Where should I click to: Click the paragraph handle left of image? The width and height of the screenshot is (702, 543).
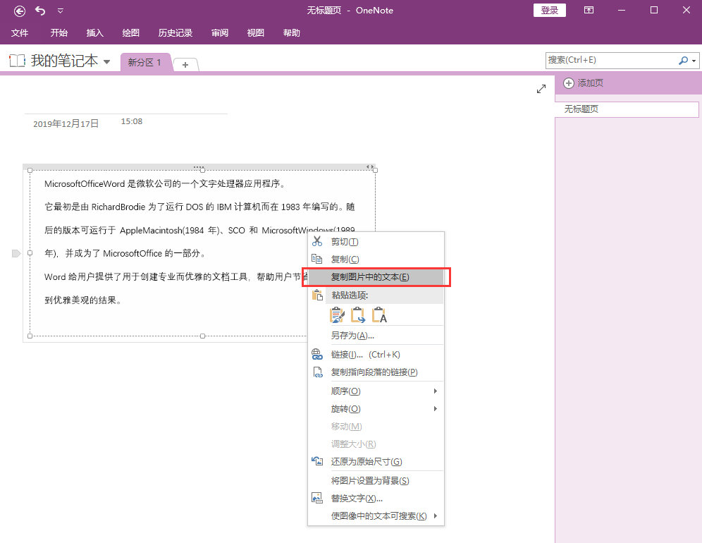[x=16, y=254]
